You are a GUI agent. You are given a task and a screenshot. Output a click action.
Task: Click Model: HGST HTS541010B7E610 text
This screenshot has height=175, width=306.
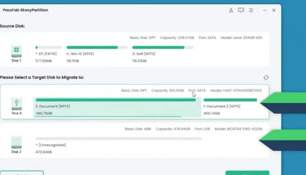(236, 90)
